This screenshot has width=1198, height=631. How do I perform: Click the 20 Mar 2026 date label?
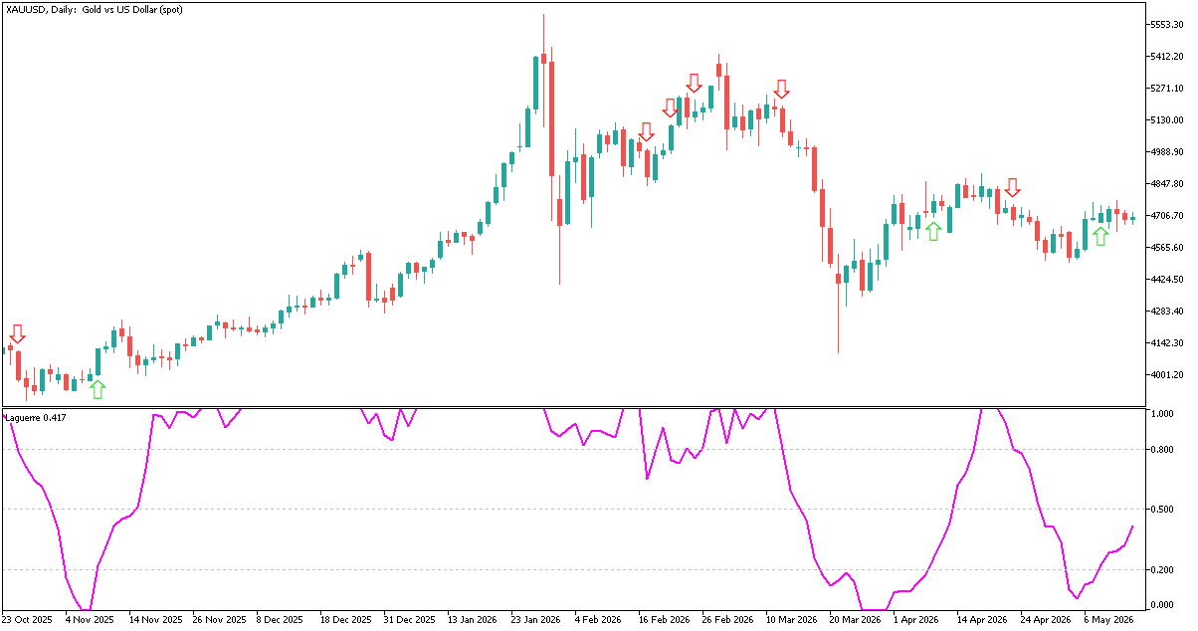click(x=856, y=619)
